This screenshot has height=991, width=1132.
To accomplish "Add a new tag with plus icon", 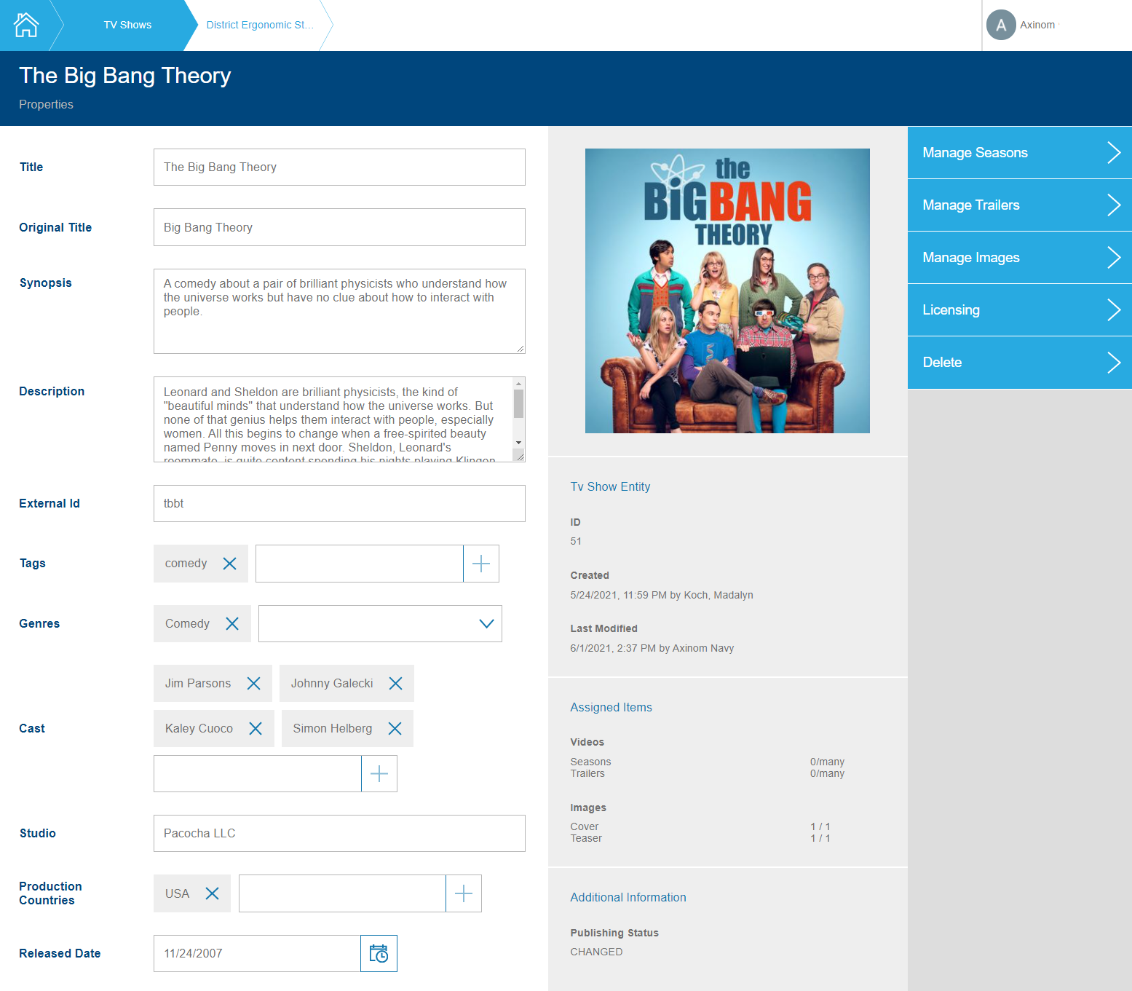I will click(x=481, y=564).
